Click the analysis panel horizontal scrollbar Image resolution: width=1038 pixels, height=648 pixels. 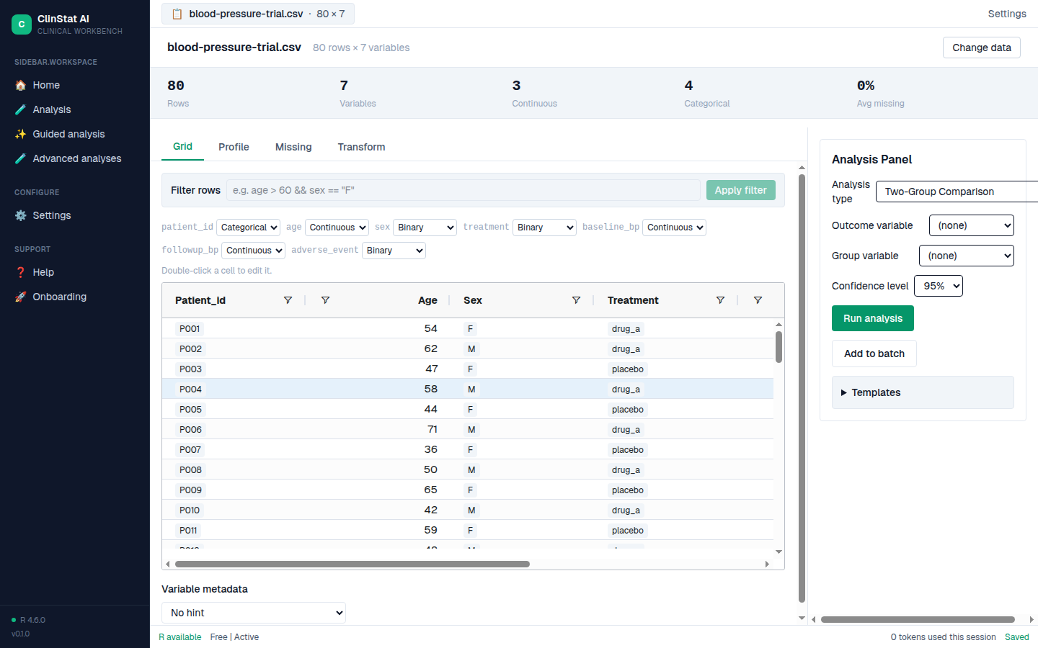tap(918, 619)
